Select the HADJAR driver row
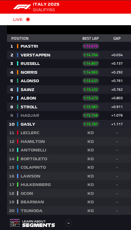Image resolution: width=131 pixels, height=230 pixels. coord(69,115)
